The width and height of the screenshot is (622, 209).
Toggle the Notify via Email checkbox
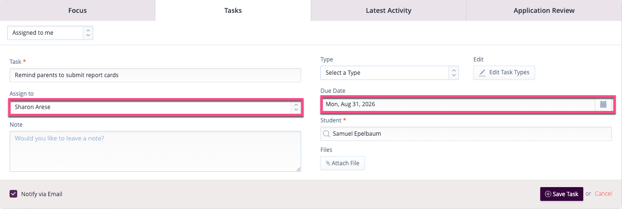[13, 194]
